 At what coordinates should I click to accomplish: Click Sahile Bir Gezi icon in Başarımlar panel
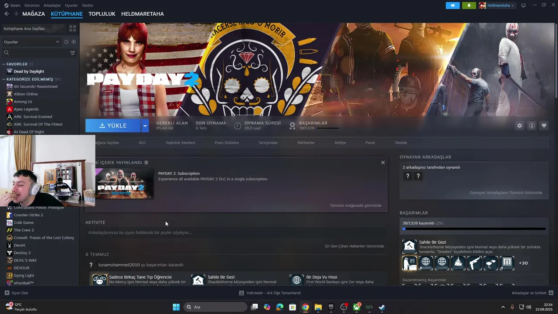[x=409, y=247]
